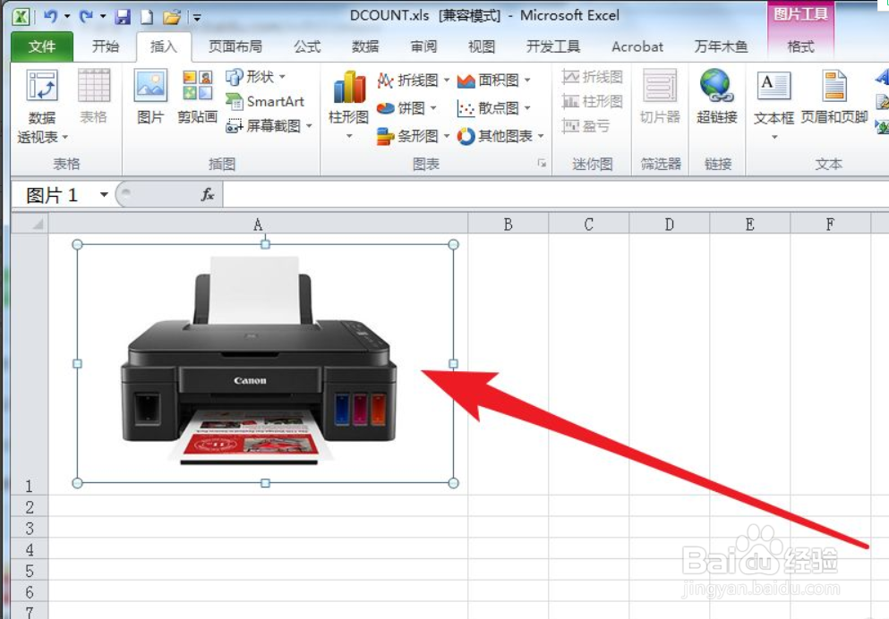Customize the Quick Access Toolbar dropdown
Viewport: 889px width, 619px height.
[197, 18]
